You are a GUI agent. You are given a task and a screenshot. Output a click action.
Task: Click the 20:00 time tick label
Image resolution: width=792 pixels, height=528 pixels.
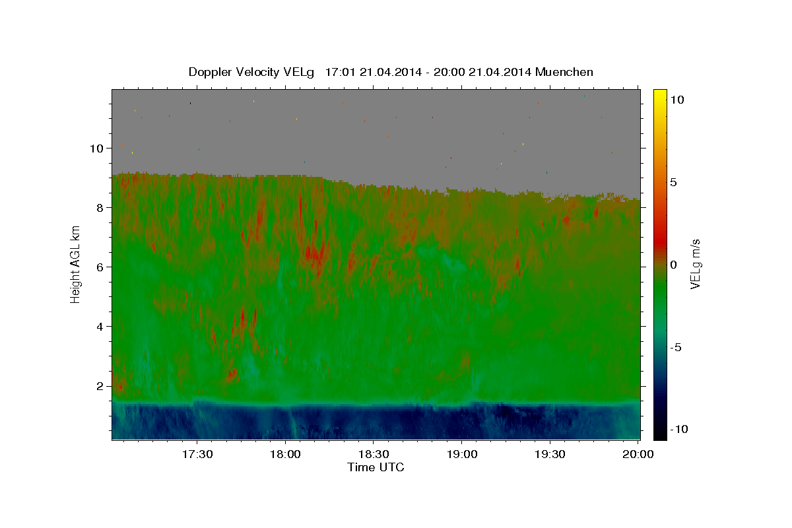click(x=639, y=454)
